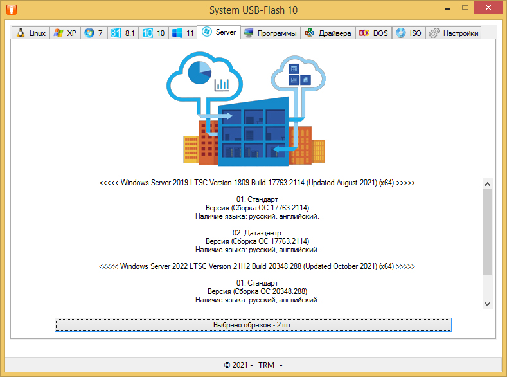Image resolution: width=507 pixels, height=377 pixels.
Task: Select Windows Server 2022 01. Стандарт edition
Action: point(257,283)
